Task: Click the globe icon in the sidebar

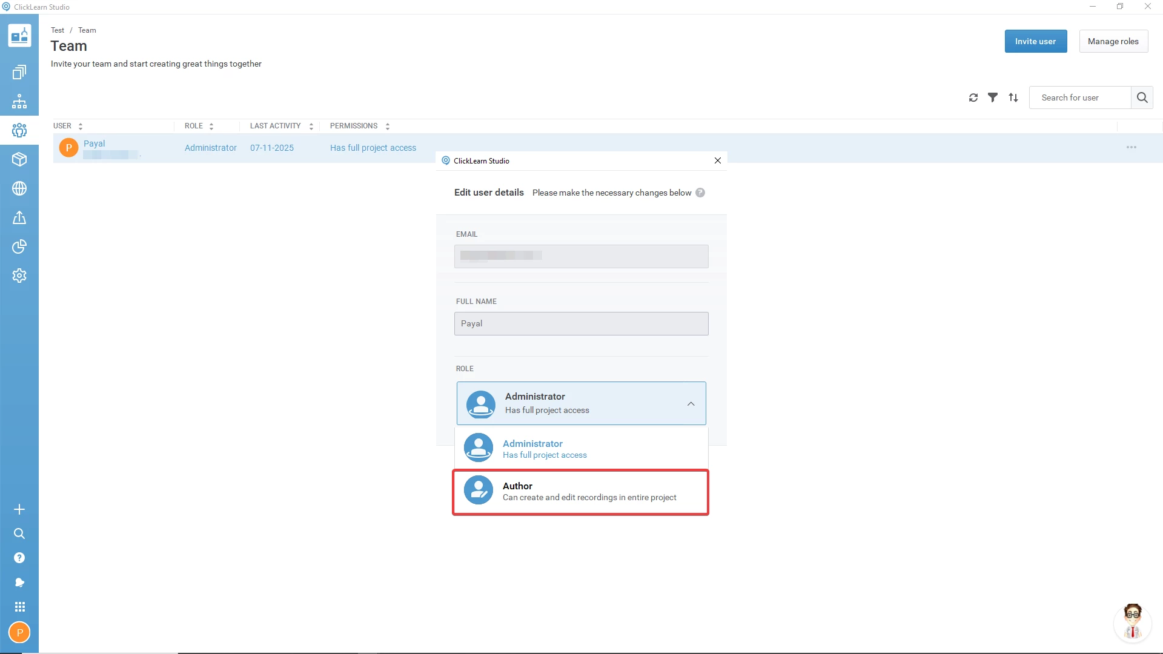Action: tap(19, 188)
